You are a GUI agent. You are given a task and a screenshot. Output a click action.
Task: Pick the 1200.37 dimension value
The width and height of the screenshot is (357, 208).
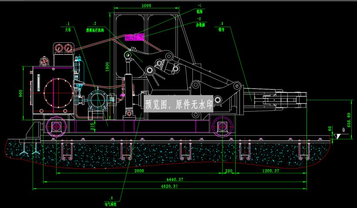(271, 170)
